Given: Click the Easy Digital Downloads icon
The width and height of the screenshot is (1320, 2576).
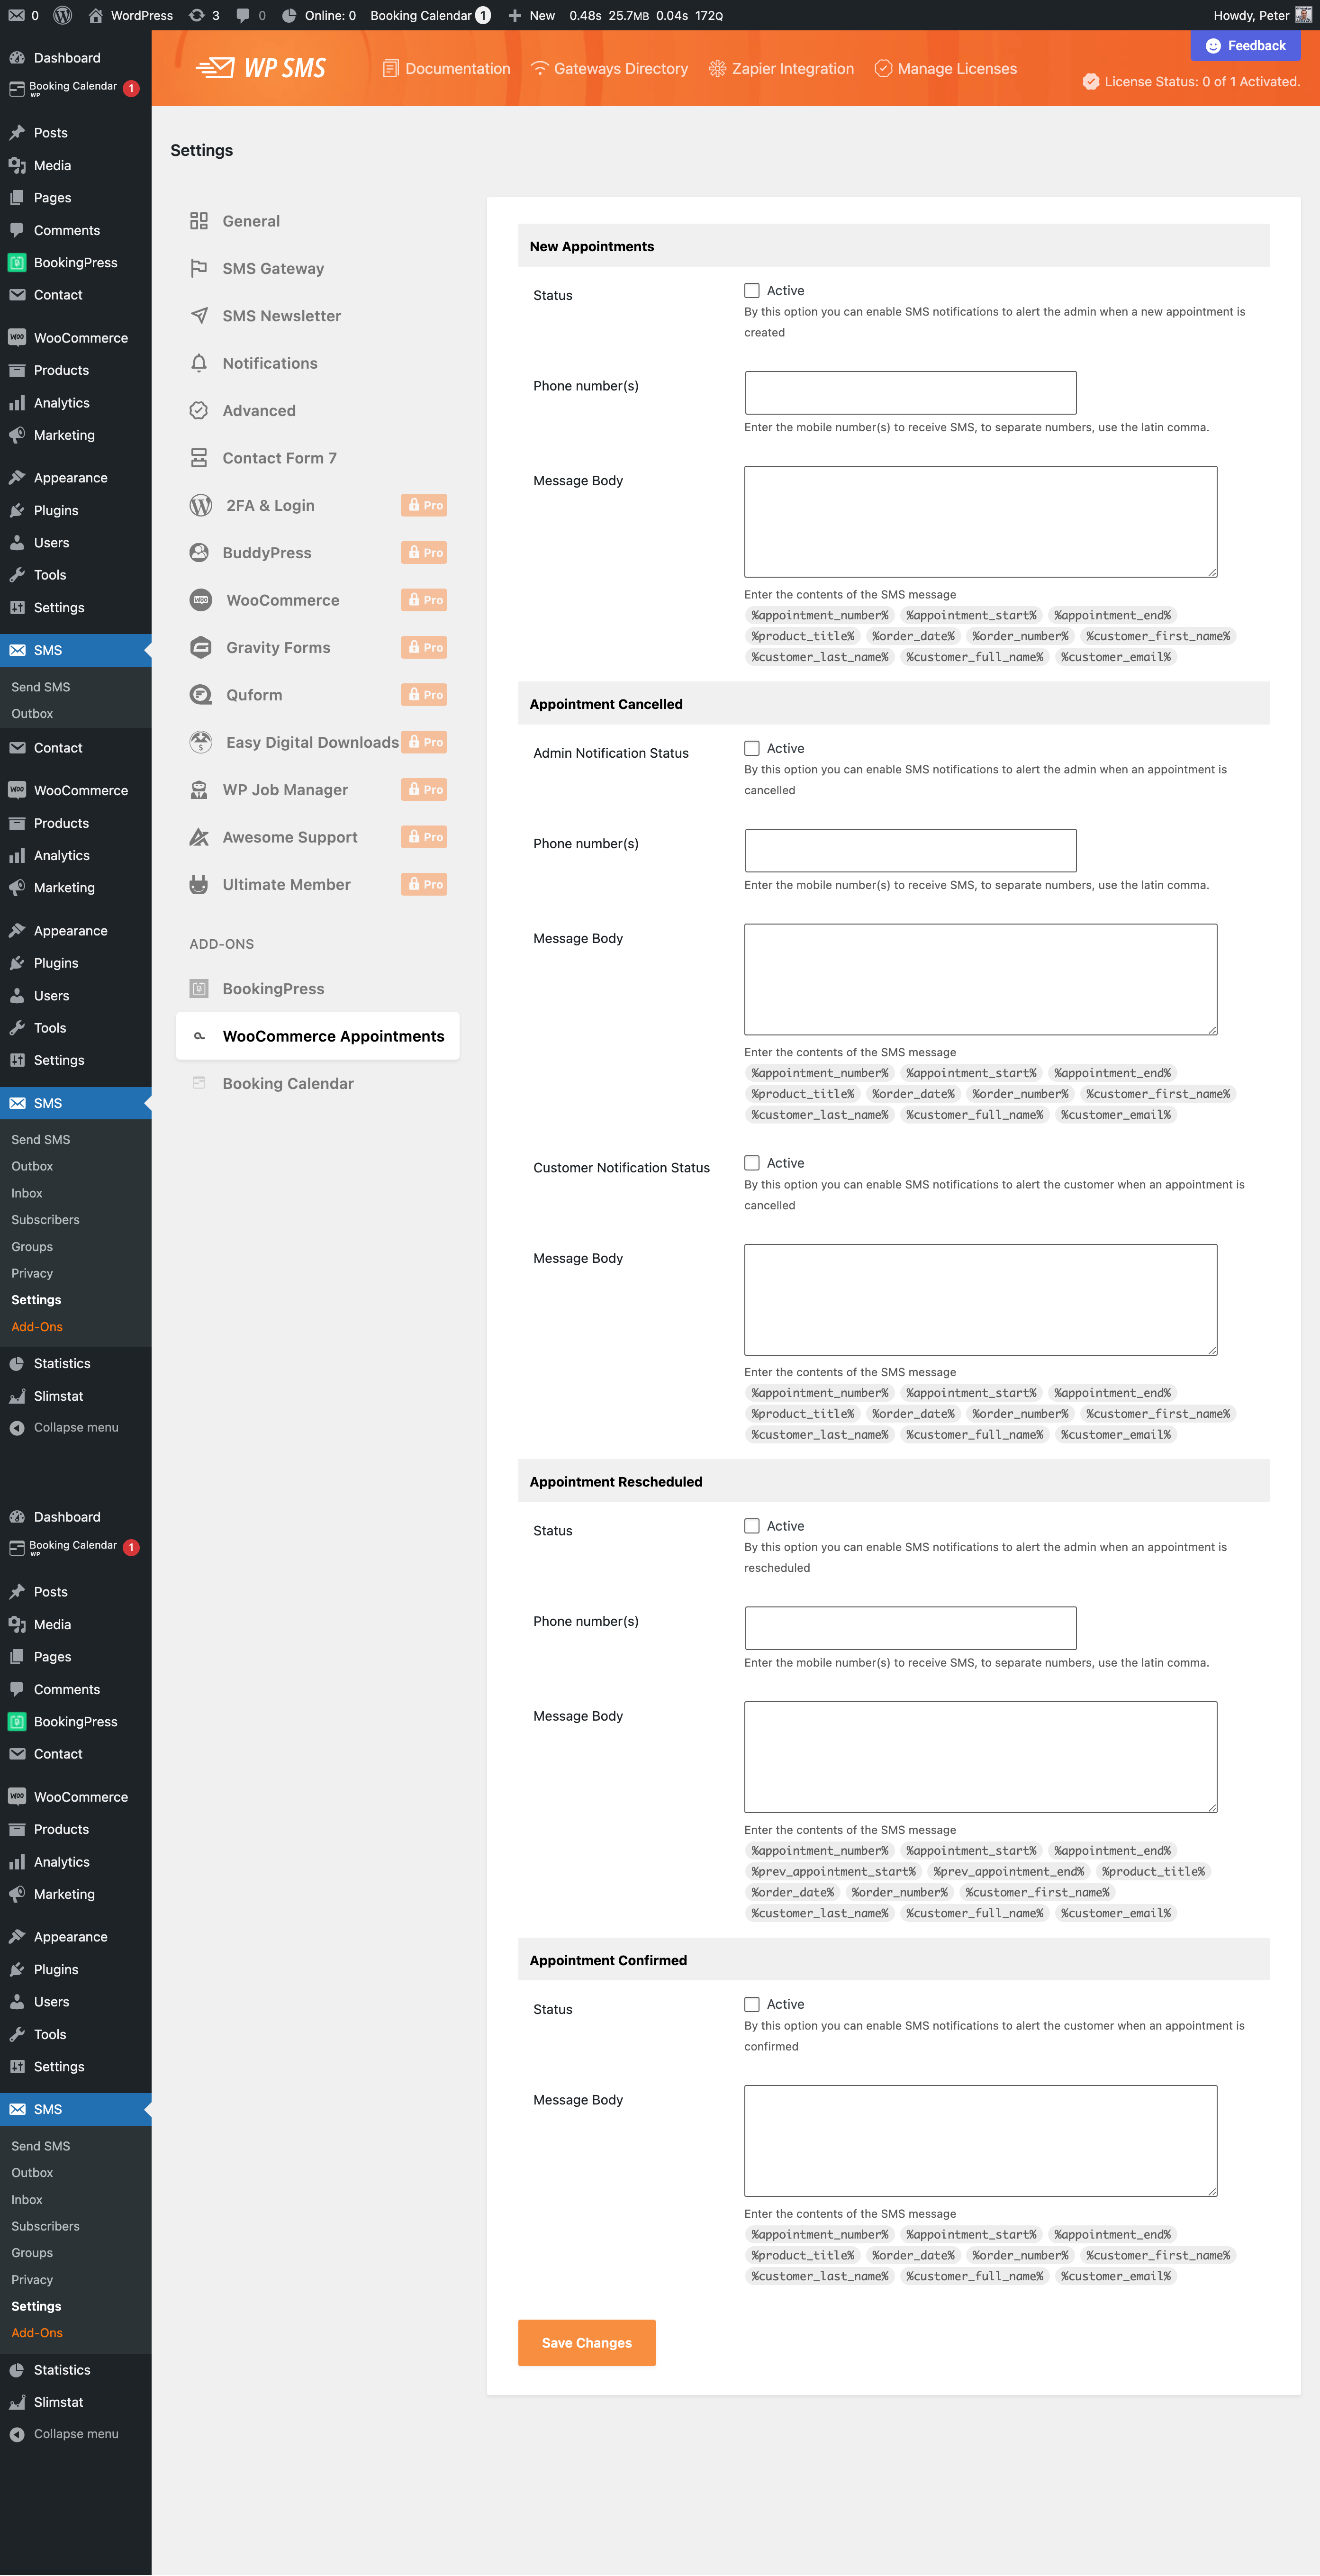Looking at the screenshot, I should pos(201,742).
